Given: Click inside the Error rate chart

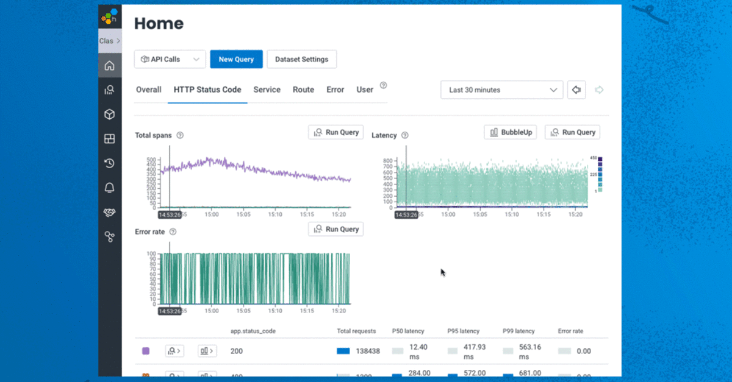Looking at the screenshot, I should click(x=255, y=278).
